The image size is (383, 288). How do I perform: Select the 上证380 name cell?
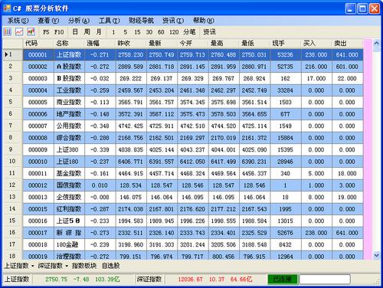[69, 149]
